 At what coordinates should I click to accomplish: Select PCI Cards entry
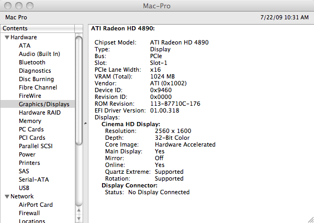point(32,138)
